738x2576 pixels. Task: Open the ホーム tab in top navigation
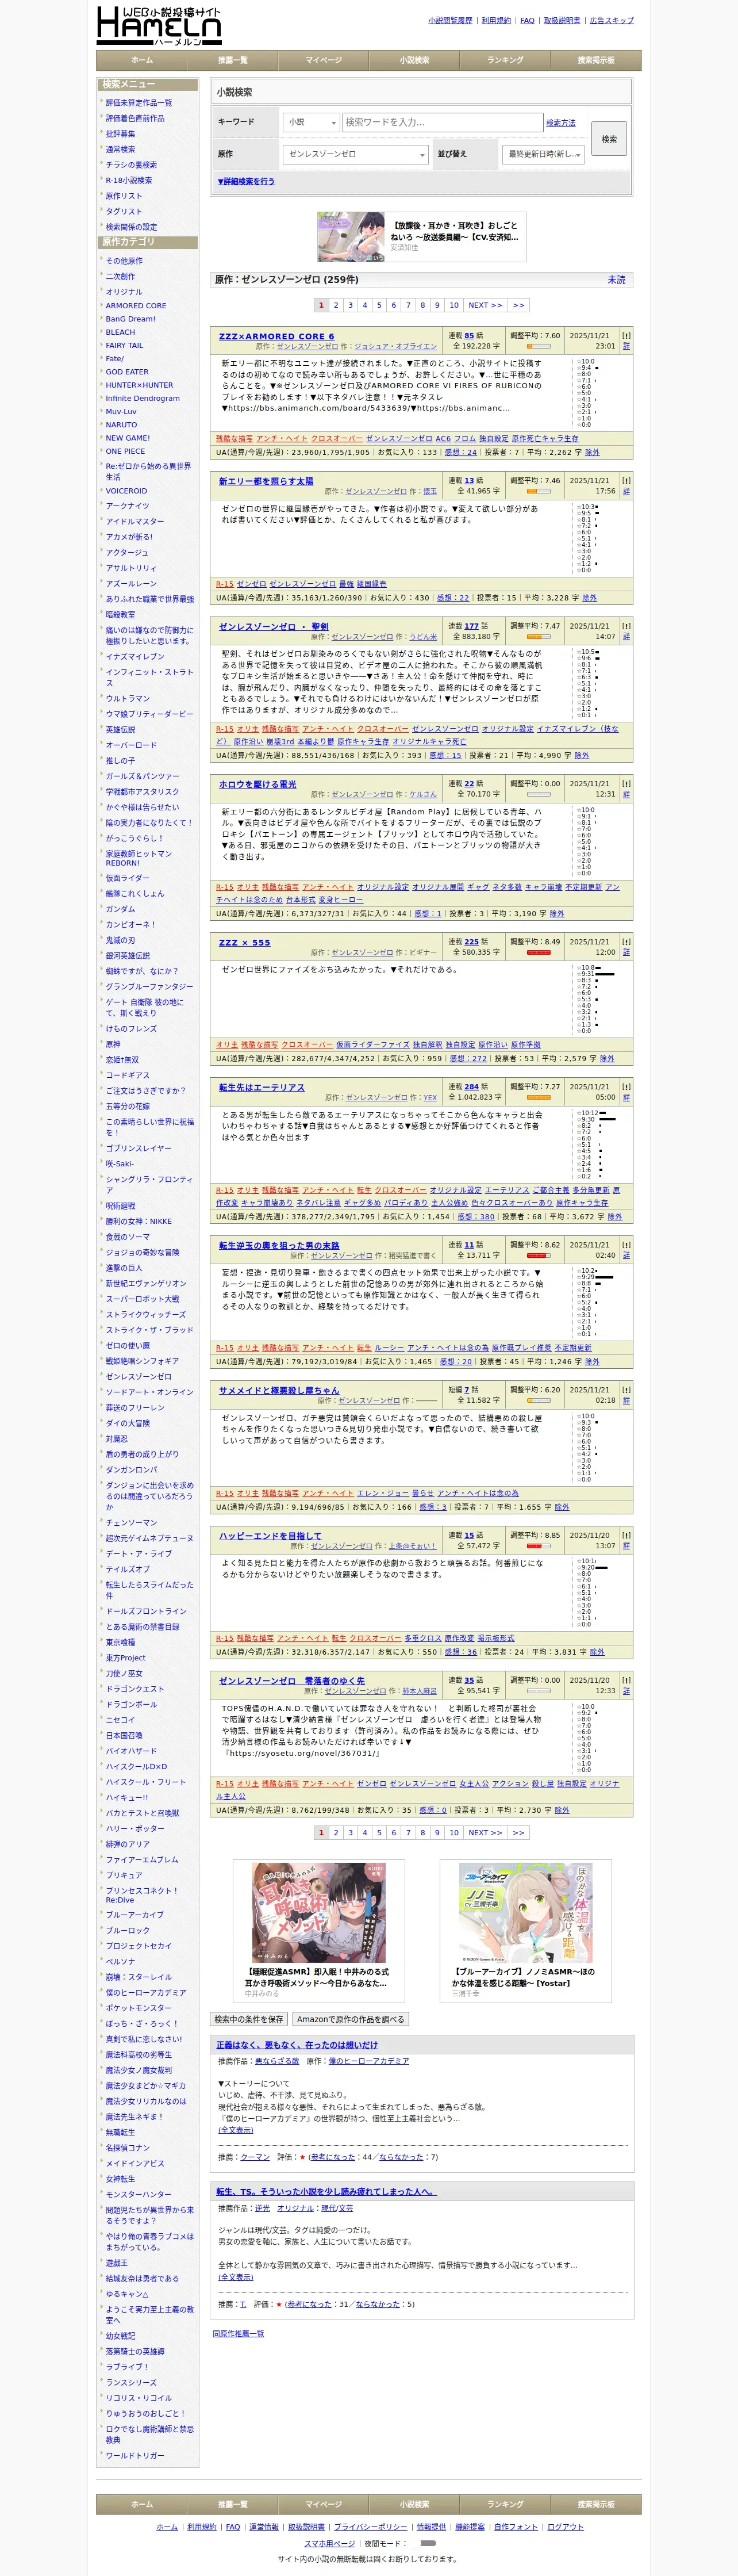click(142, 60)
